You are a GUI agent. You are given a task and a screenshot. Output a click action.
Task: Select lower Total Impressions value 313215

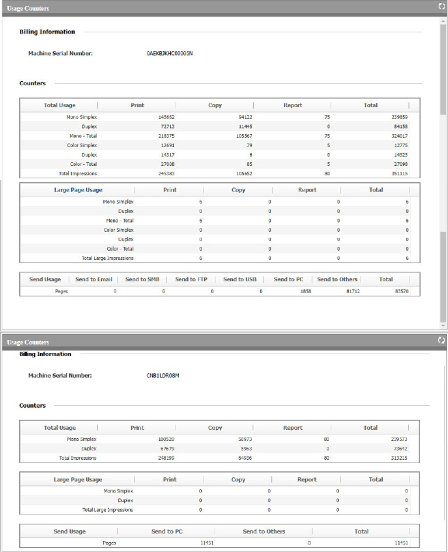pos(399,459)
